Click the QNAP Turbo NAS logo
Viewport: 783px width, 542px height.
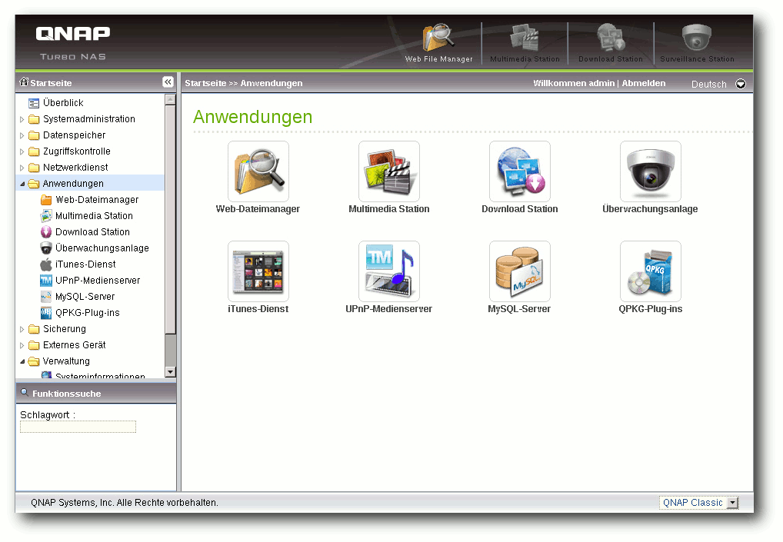coord(73,43)
